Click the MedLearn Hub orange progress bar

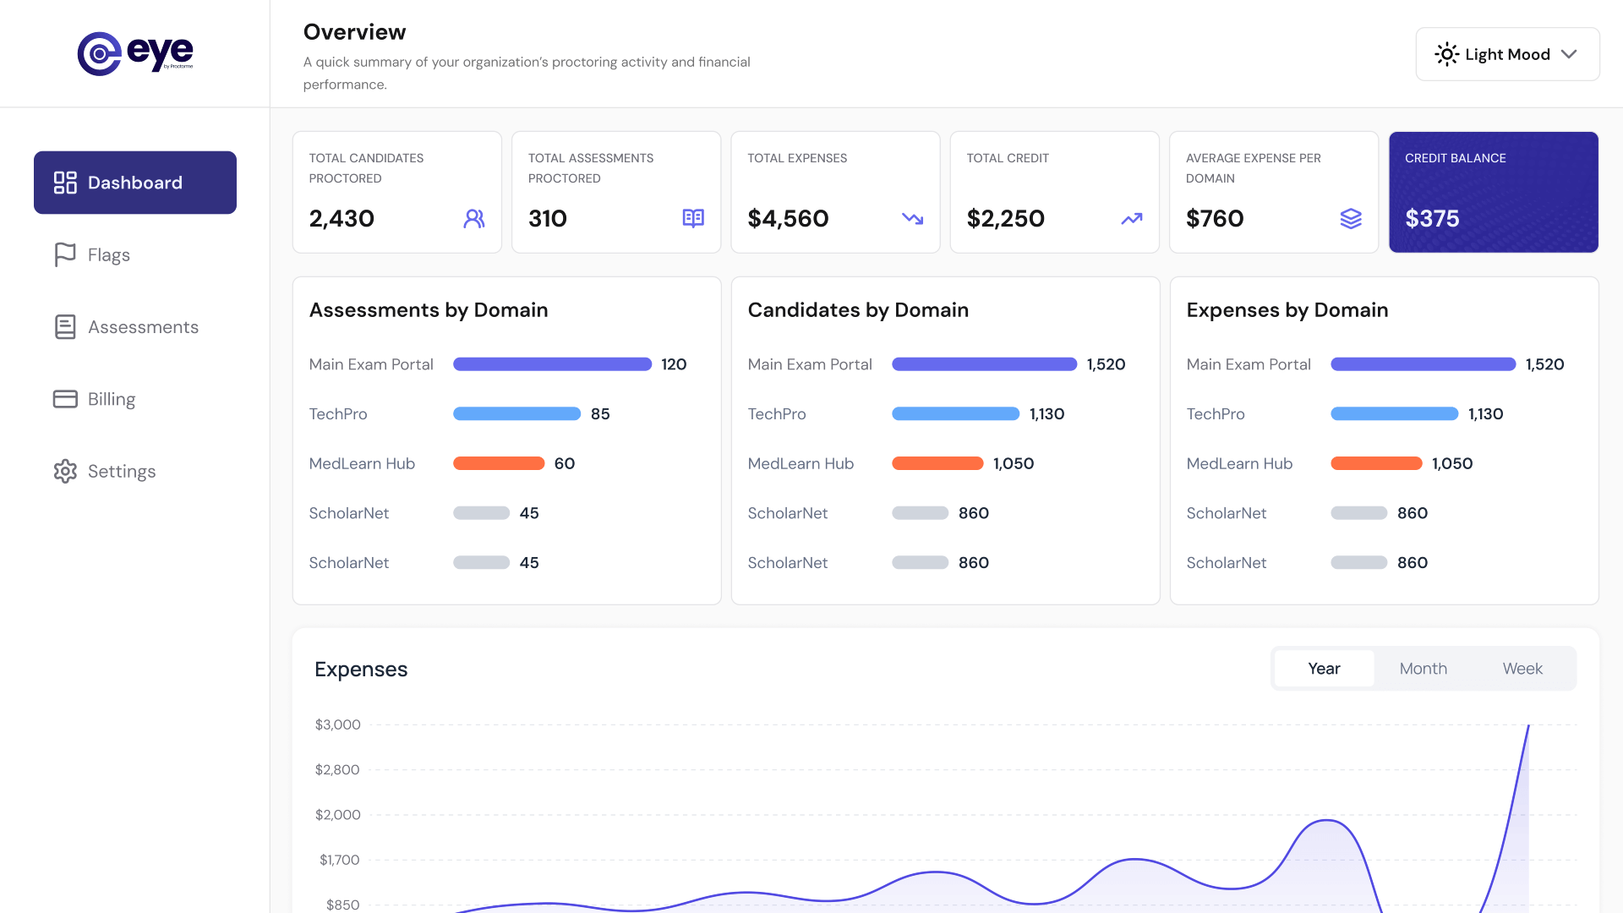[499, 463]
